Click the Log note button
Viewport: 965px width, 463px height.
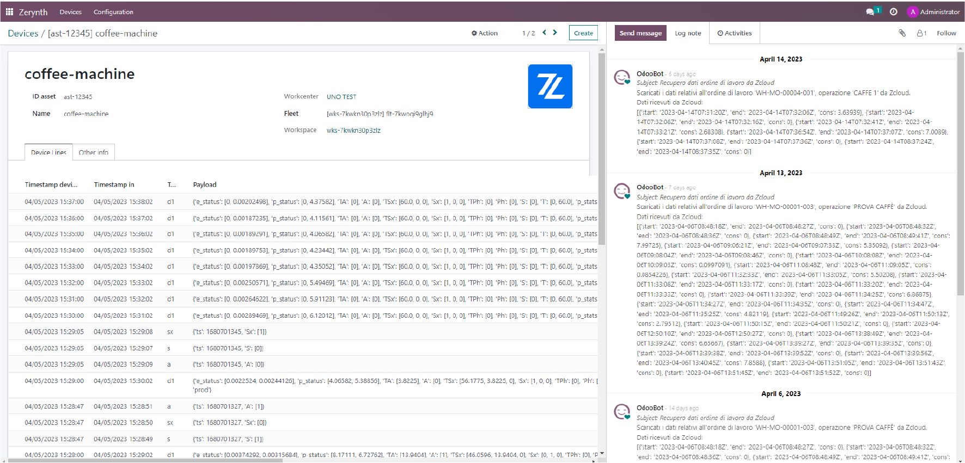(x=688, y=33)
